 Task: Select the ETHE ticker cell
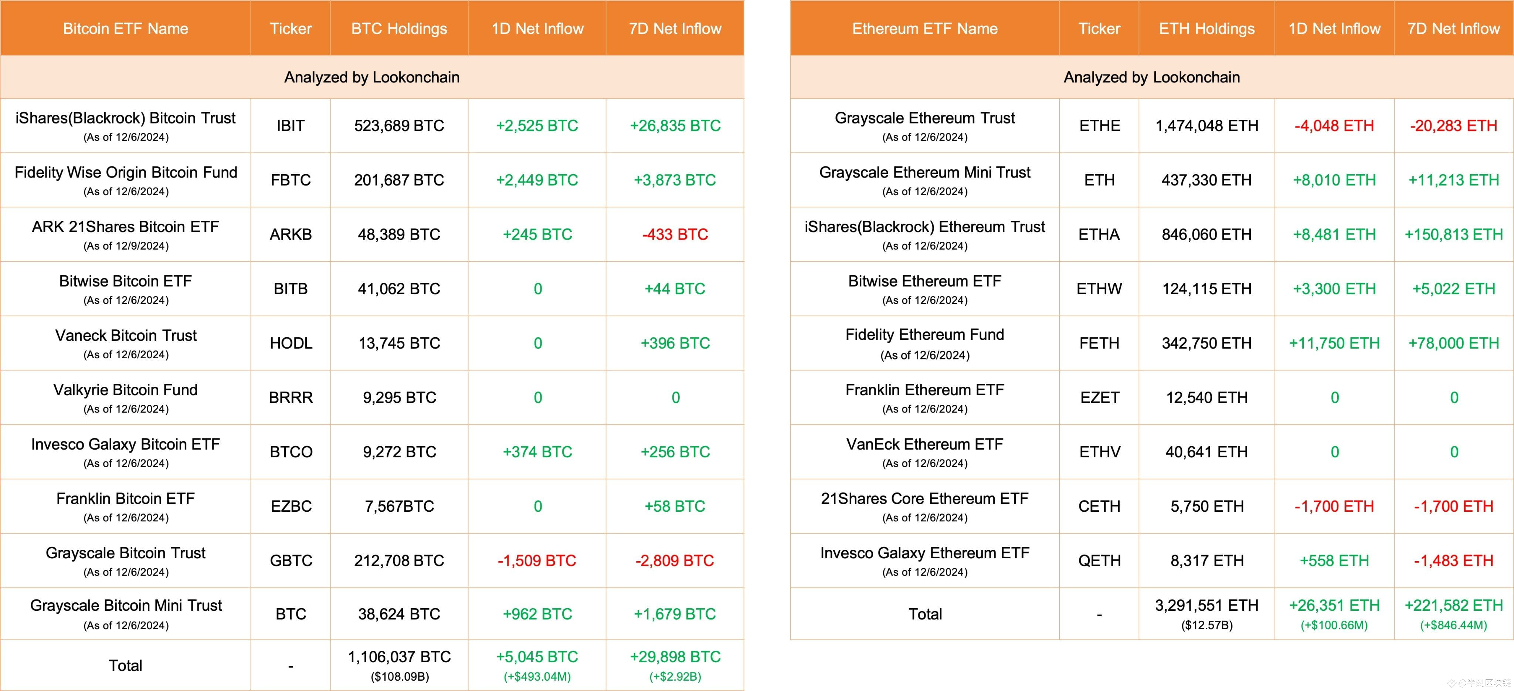tap(1099, 126)
